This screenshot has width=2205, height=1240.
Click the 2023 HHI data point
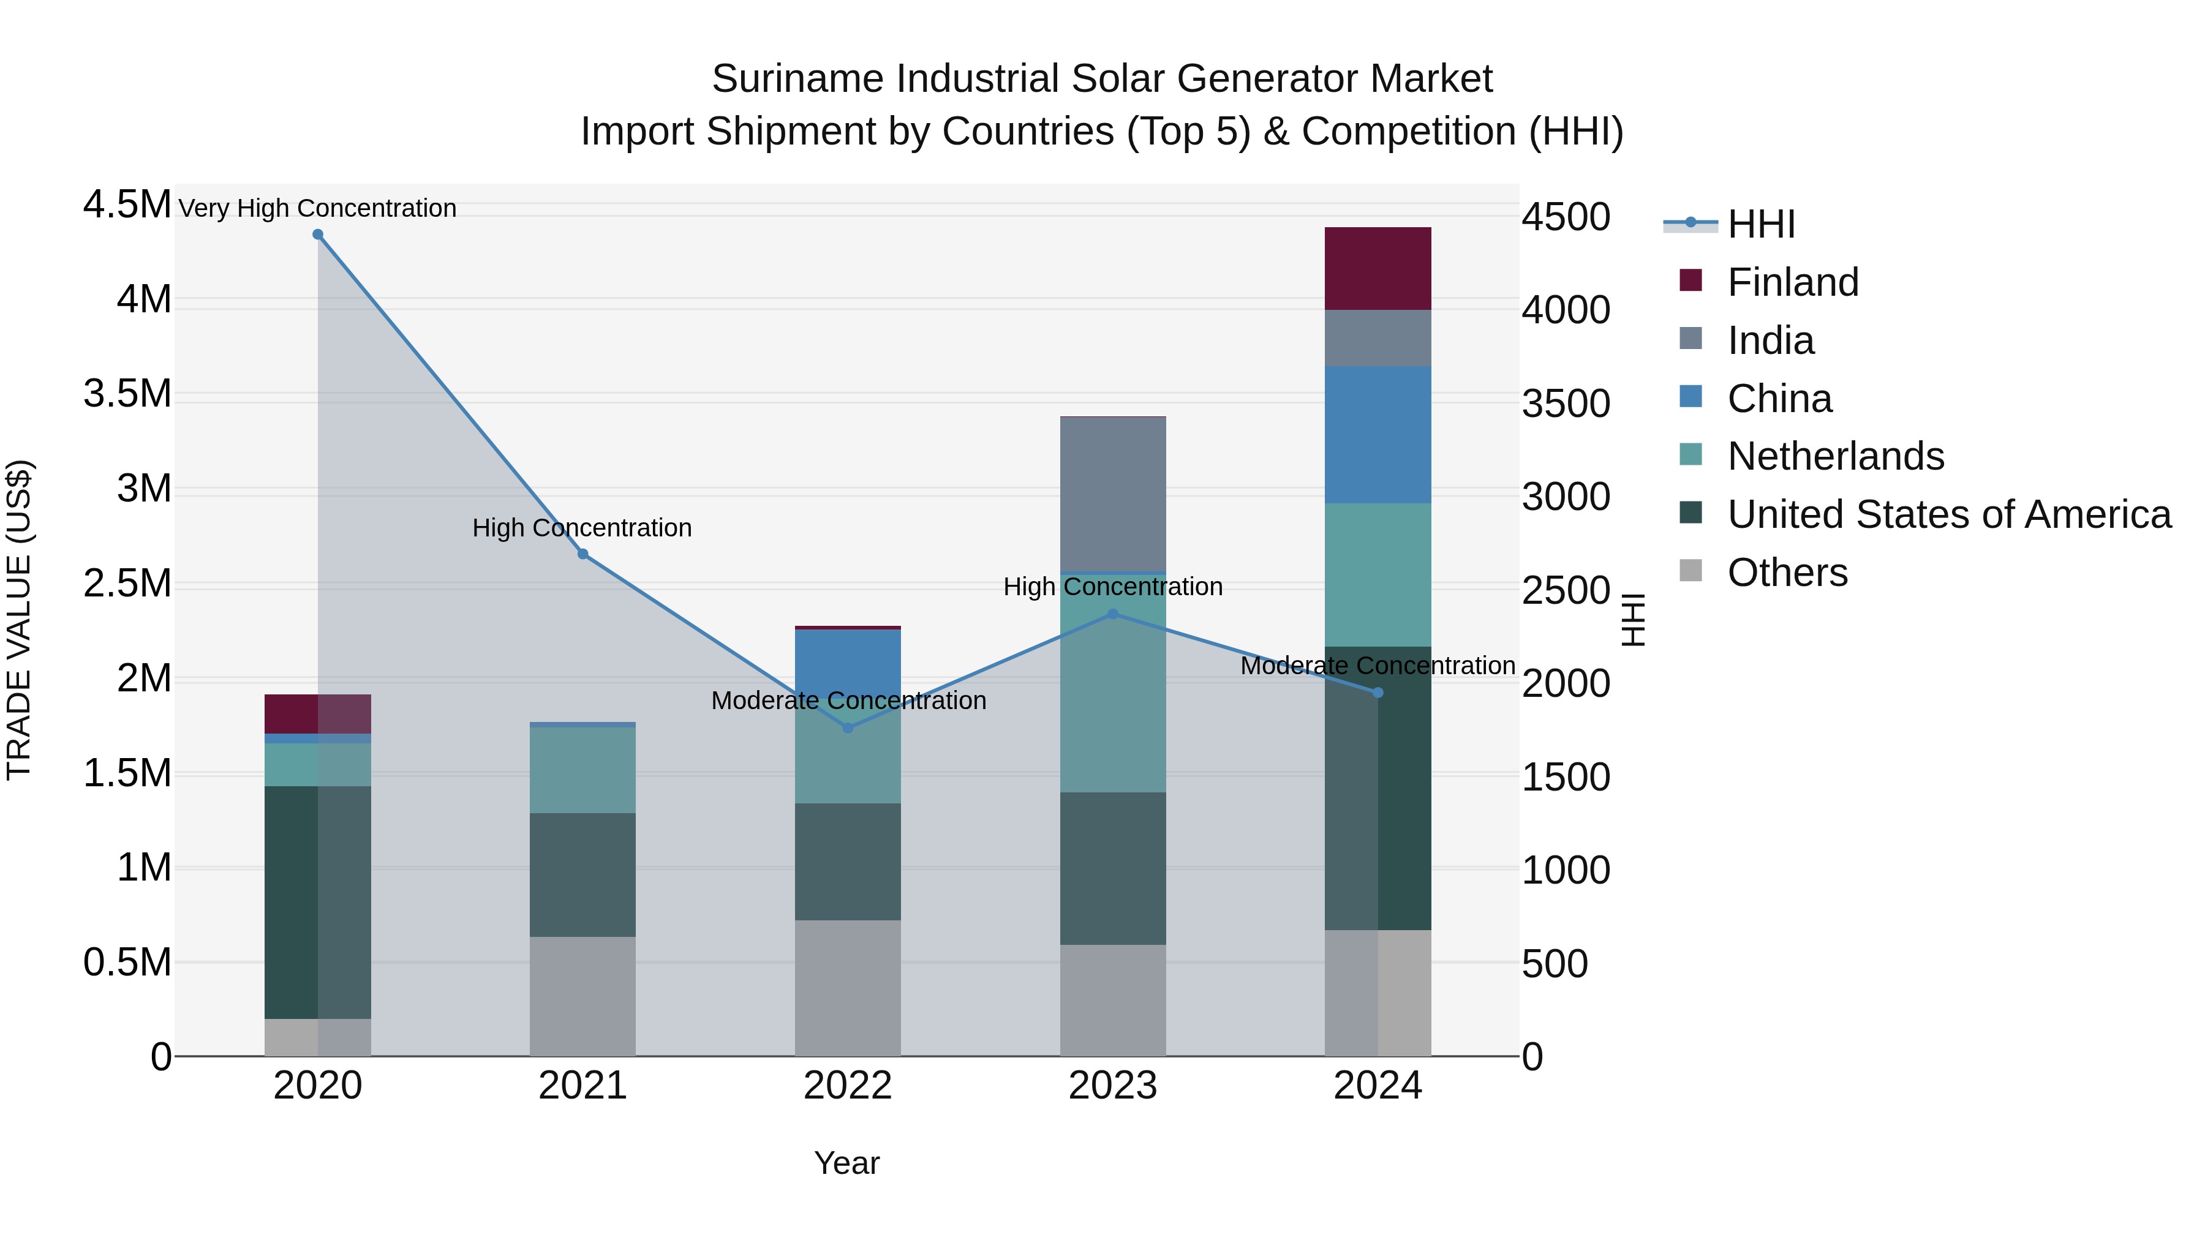pos(1113,614)
